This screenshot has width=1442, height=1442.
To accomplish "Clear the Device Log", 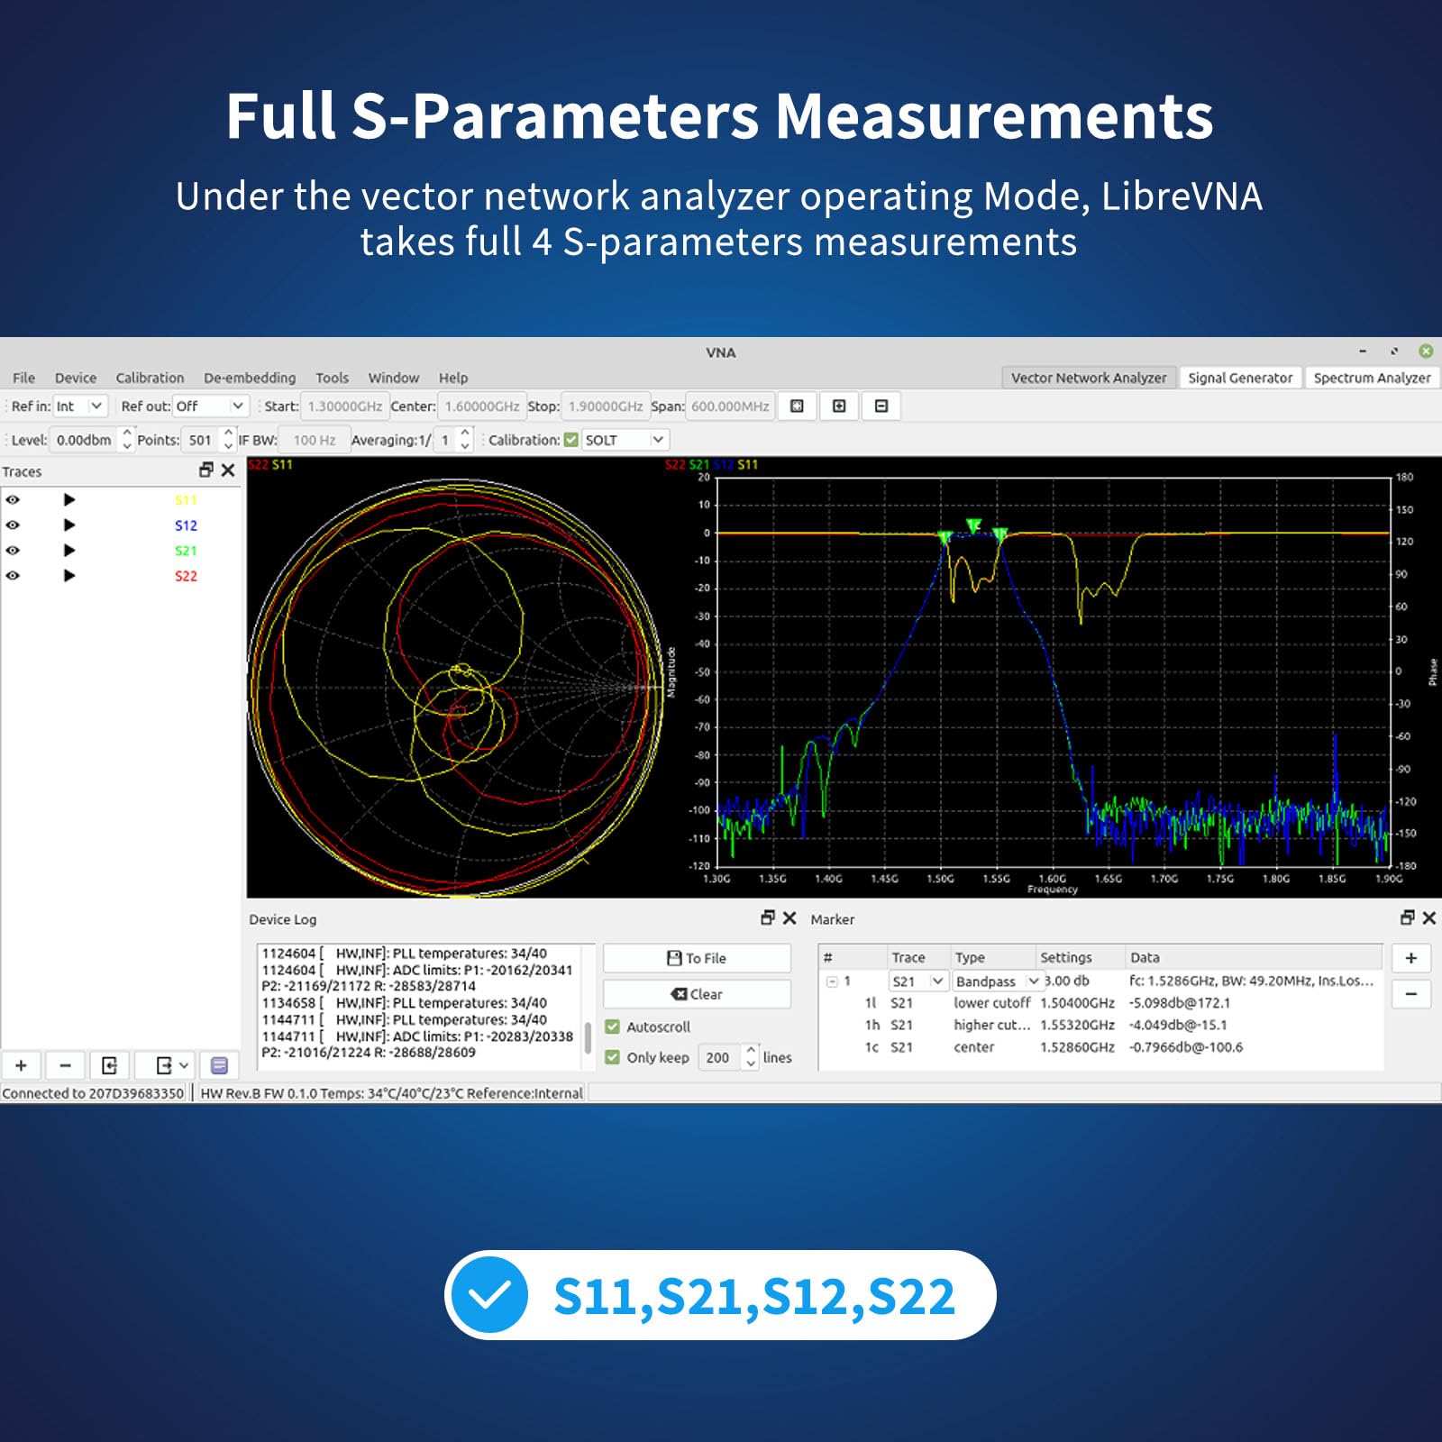I will (x=697, y=993).
